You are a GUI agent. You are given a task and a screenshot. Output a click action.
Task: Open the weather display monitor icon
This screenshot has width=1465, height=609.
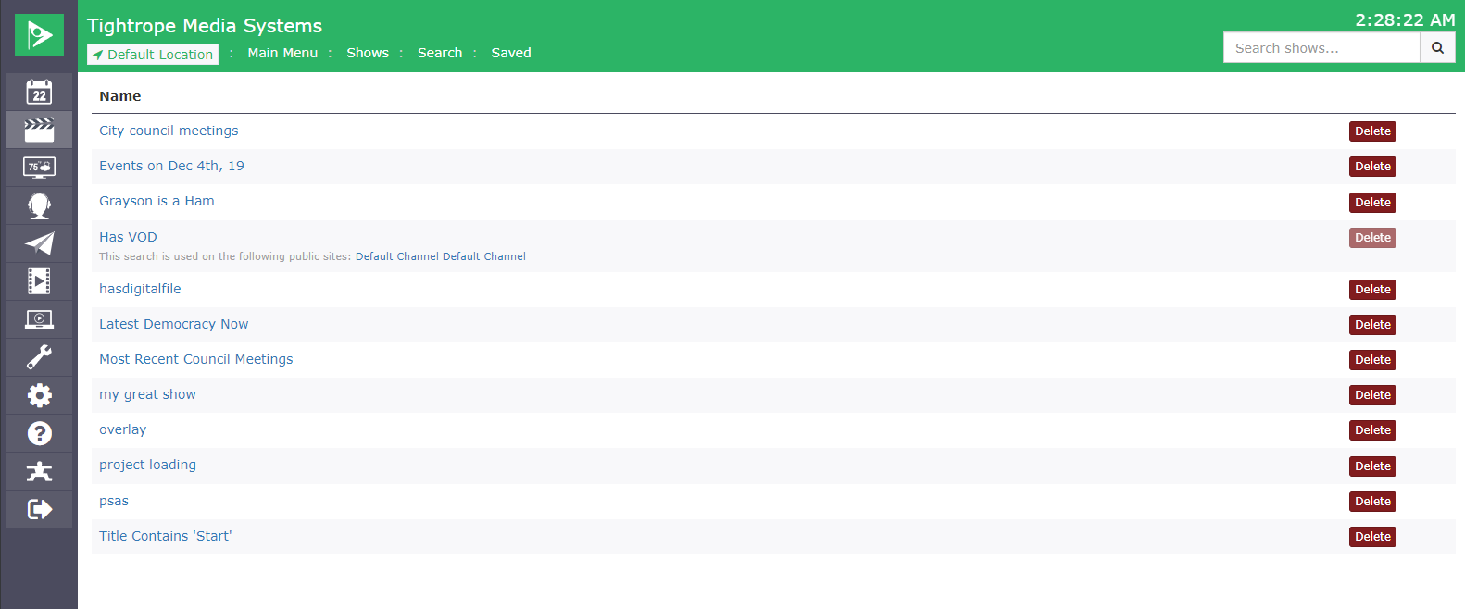pyautogui.click(x=39, y=168)
